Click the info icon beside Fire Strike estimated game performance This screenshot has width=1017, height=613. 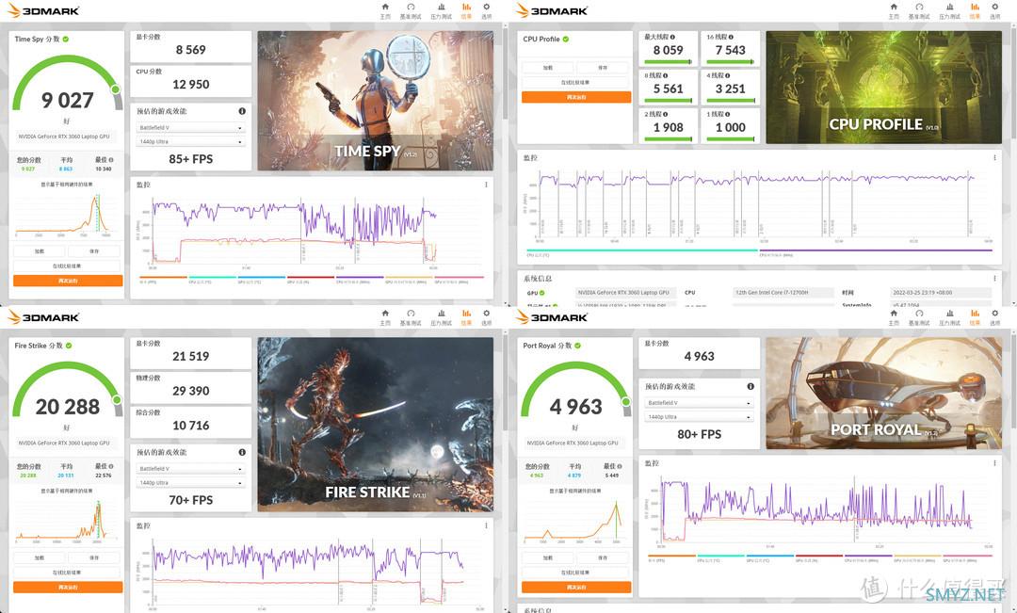(x=242, y=452)
